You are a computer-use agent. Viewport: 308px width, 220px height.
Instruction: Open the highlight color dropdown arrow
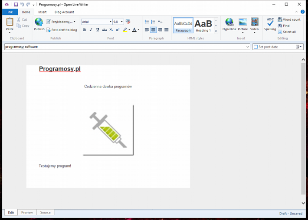pos(129,30)
